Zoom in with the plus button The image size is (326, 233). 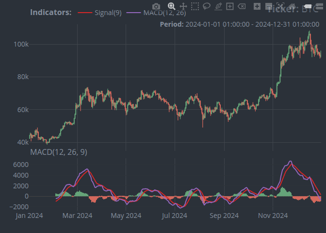click(x=257, y=6)
